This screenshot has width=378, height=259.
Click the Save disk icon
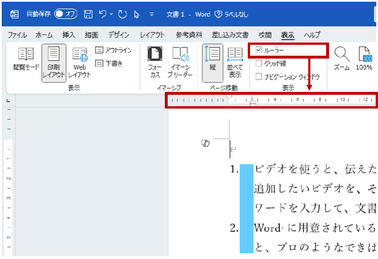pyautogui.click(x=88, y=13)
